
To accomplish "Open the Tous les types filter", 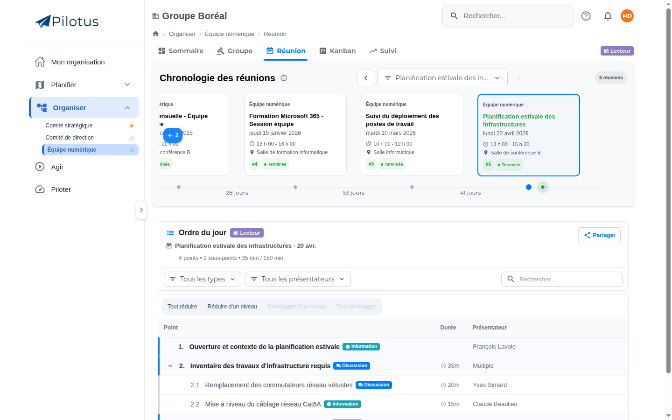I will point(203,279).
